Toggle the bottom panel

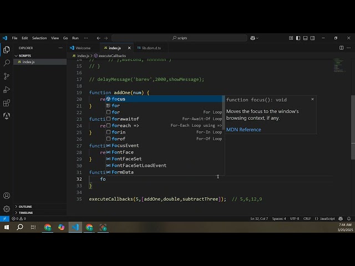(x=305, y=38)
